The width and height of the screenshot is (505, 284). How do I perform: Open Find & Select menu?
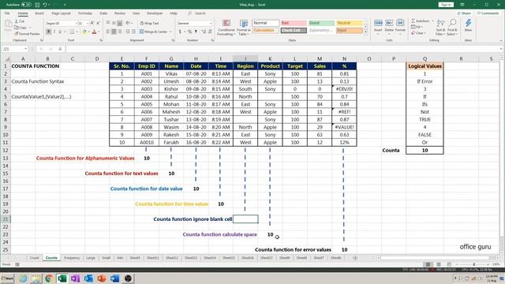pyautogui.click(x=452, y=27)
